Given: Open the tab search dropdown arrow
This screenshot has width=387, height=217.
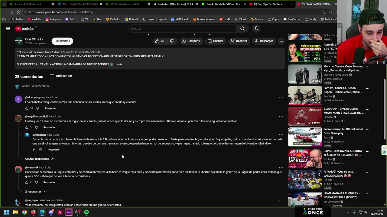Looking at the screenshot, I should (4, 4).
